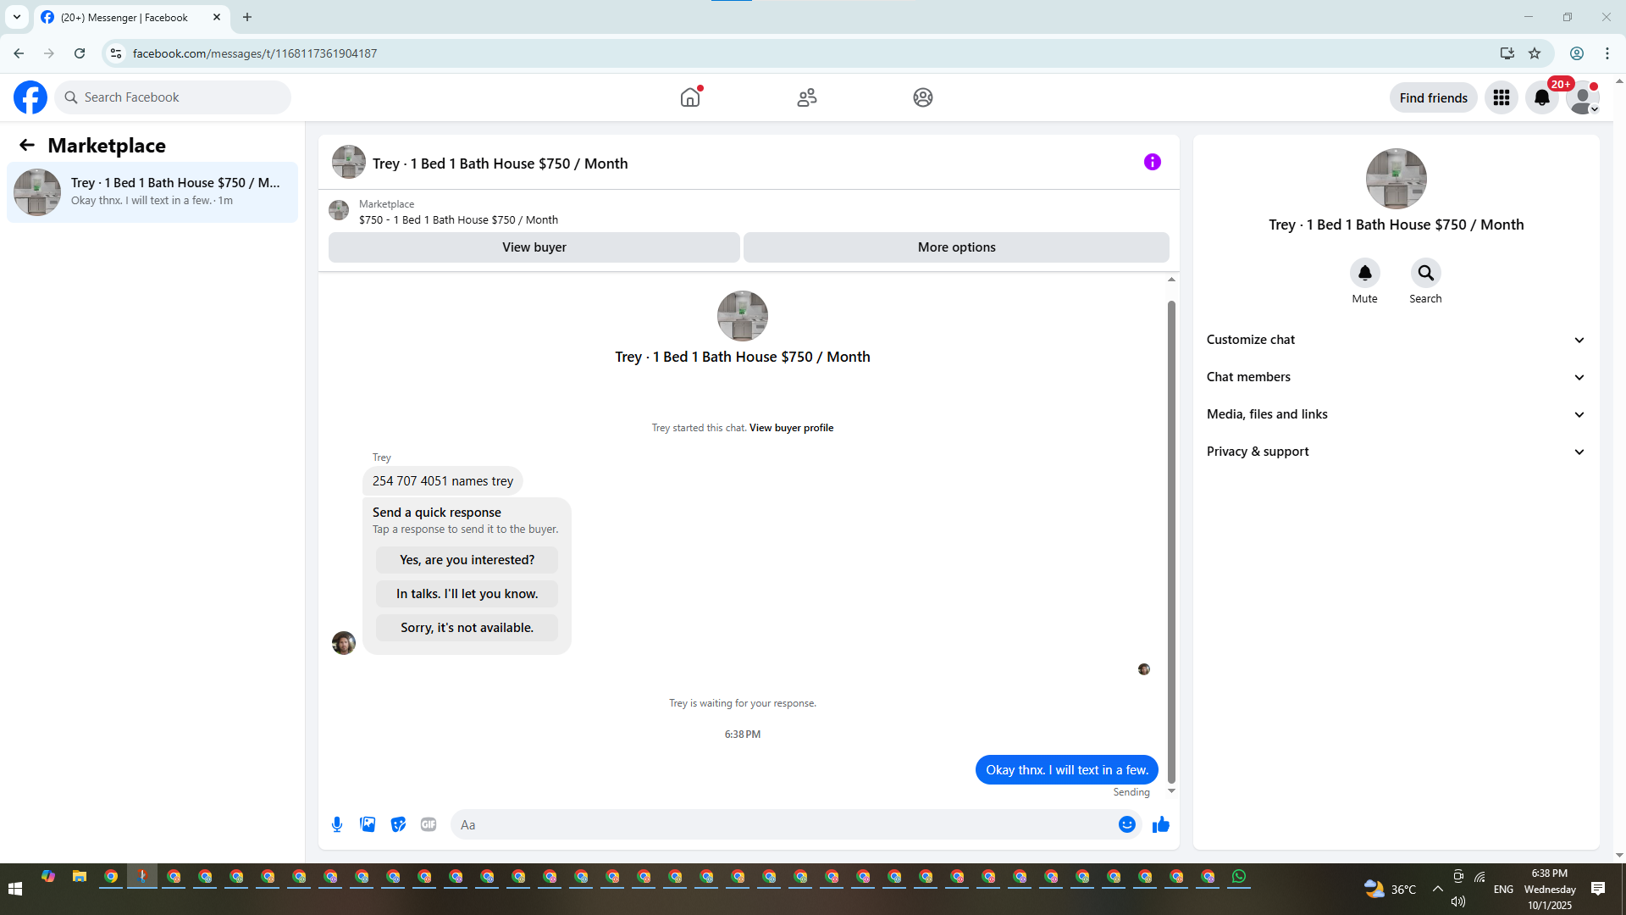Send a thumbs-up like
Viewport: 1626px width, 915px height.
tap(1161, 824)
